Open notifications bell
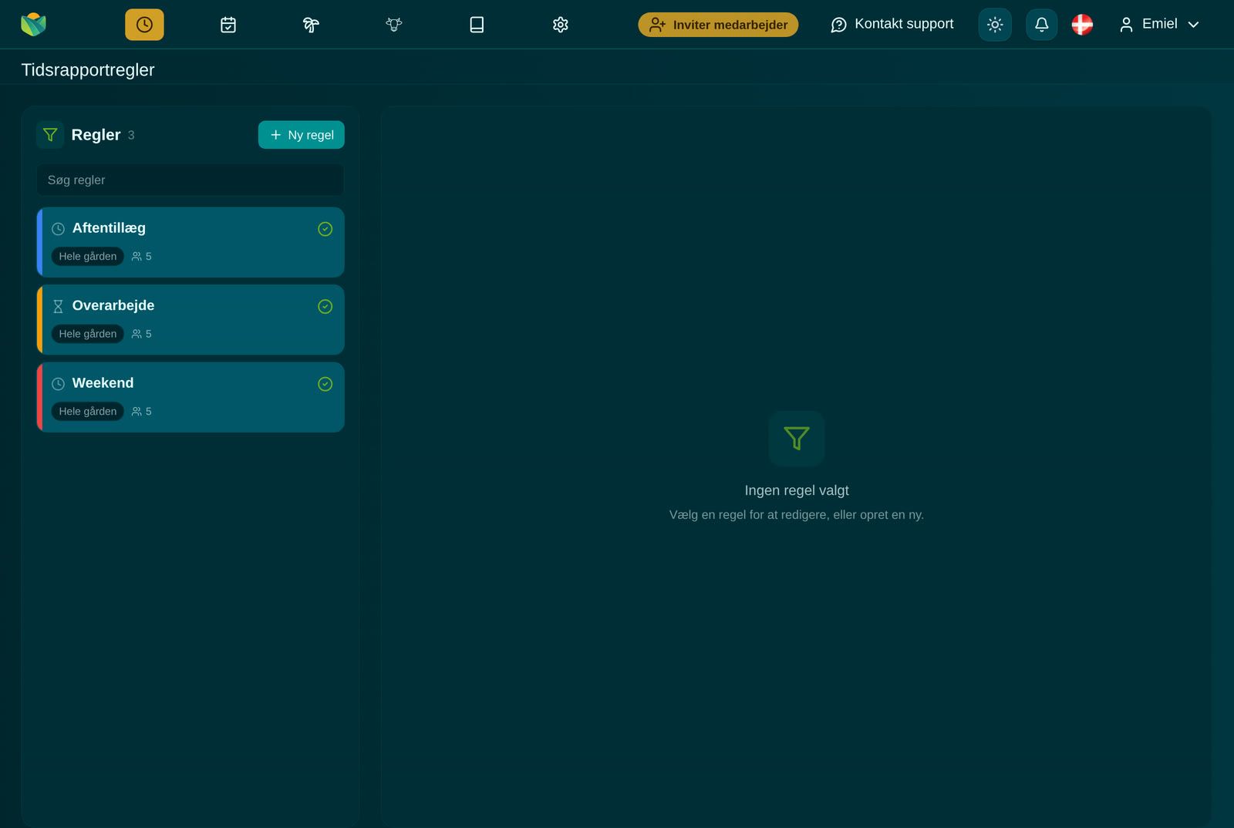 1041,25
